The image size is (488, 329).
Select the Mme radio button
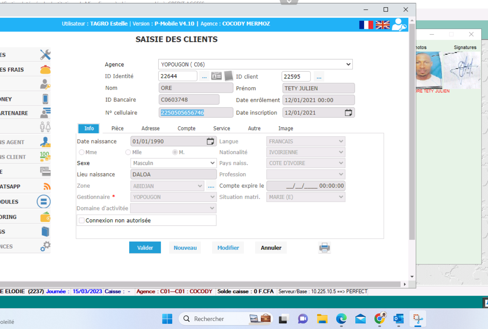82,152
